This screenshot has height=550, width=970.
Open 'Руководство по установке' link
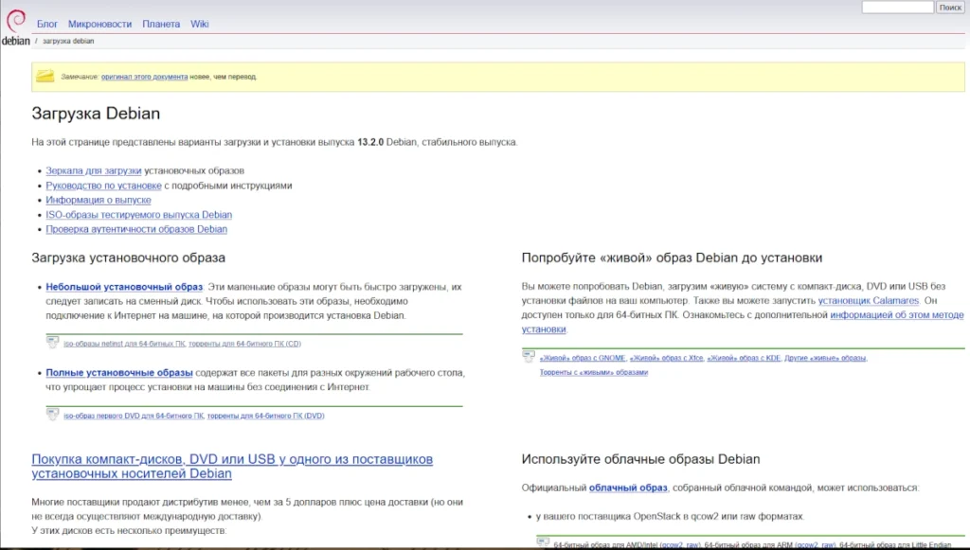103,186
